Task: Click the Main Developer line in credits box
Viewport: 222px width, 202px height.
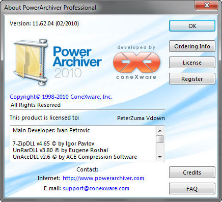Action: click(51, 130)
